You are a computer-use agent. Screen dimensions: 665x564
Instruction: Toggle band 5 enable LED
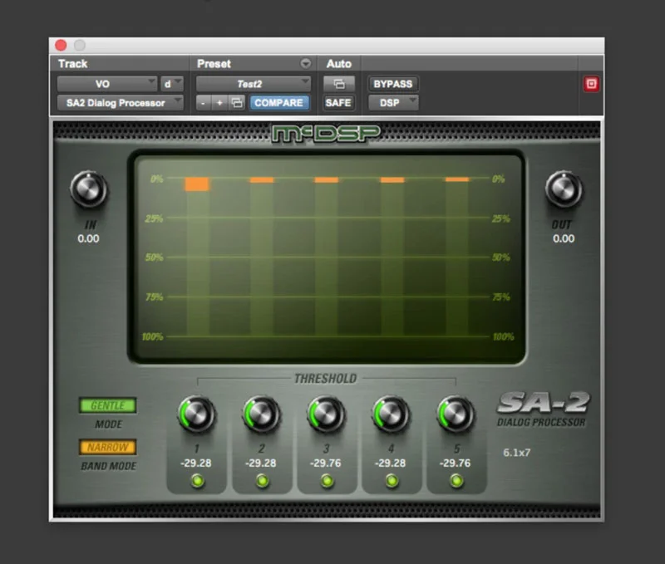tap(456, 478)
